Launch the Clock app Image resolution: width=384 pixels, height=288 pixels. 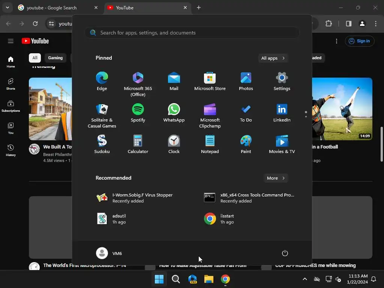(174, 144)
